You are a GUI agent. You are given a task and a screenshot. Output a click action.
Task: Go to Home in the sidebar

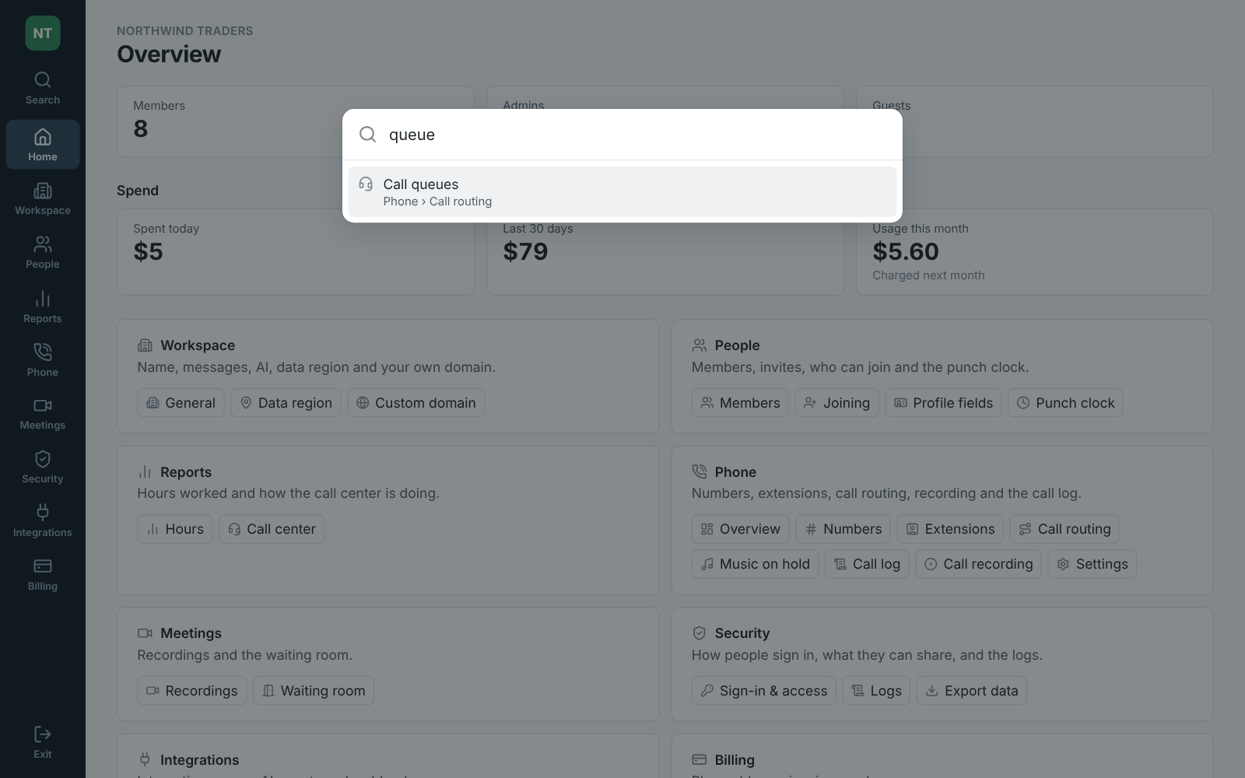point(43,145)
